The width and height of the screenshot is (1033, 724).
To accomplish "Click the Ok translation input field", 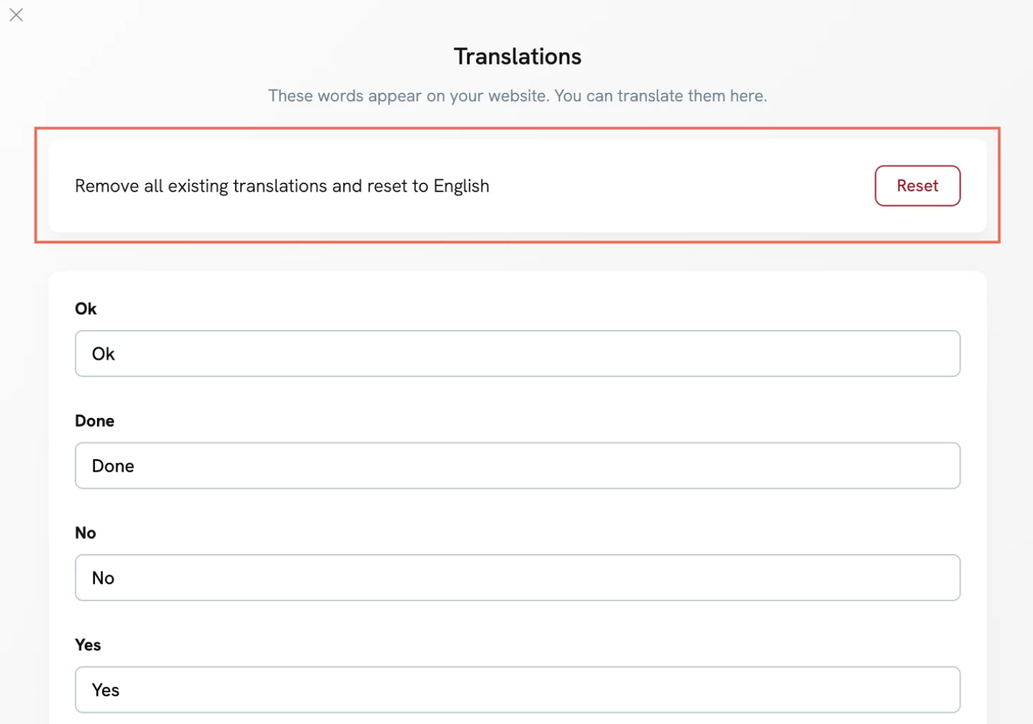I will pyautogui.click(x=517, y=353).
